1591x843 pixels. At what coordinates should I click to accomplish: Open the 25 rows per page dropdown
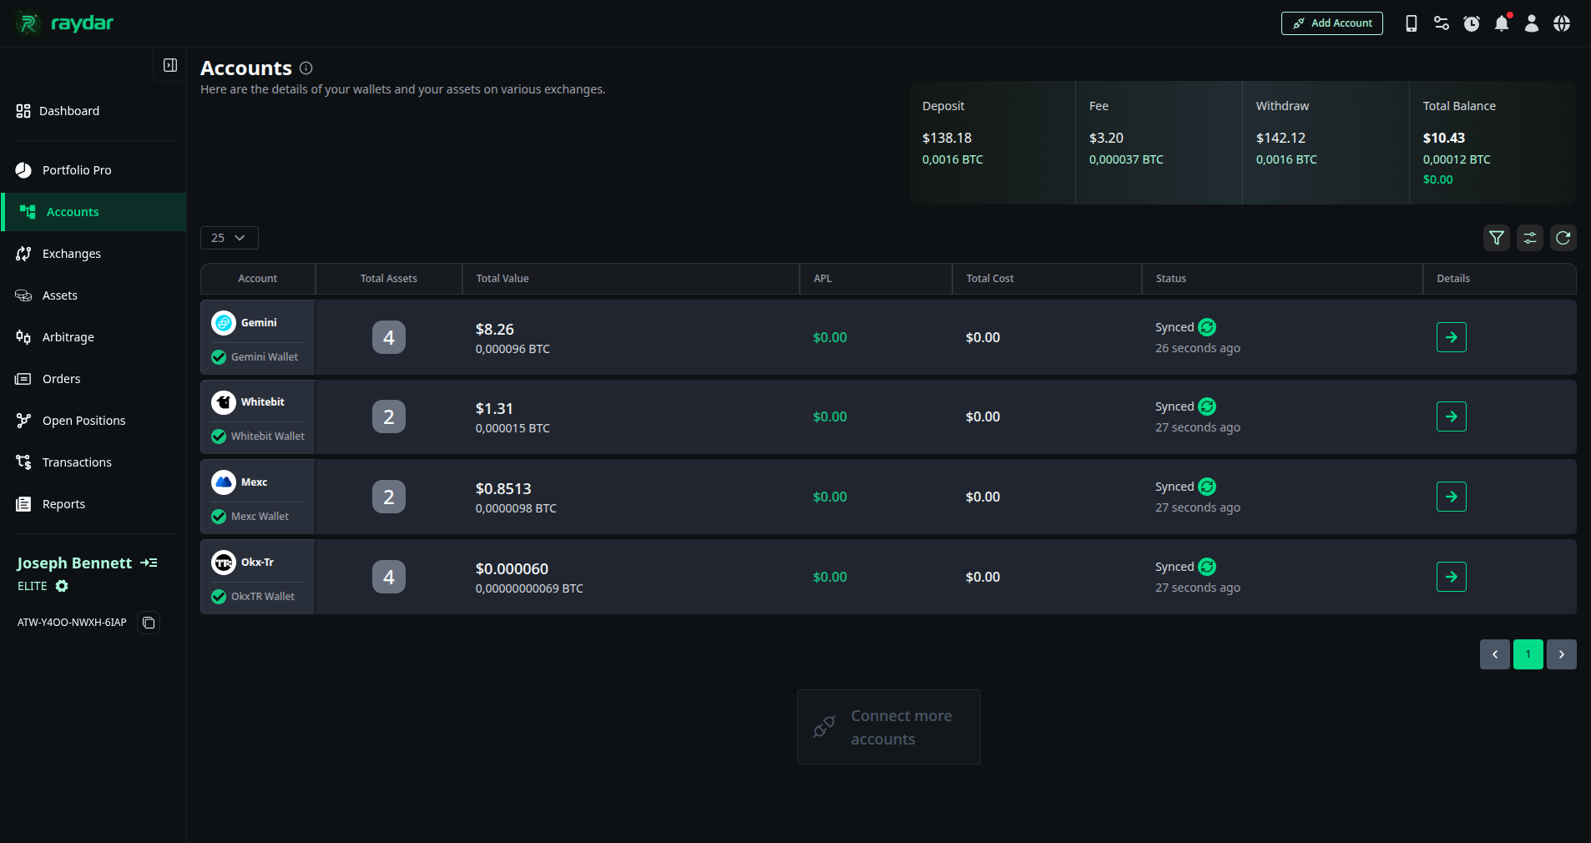[x=228, y=238]
